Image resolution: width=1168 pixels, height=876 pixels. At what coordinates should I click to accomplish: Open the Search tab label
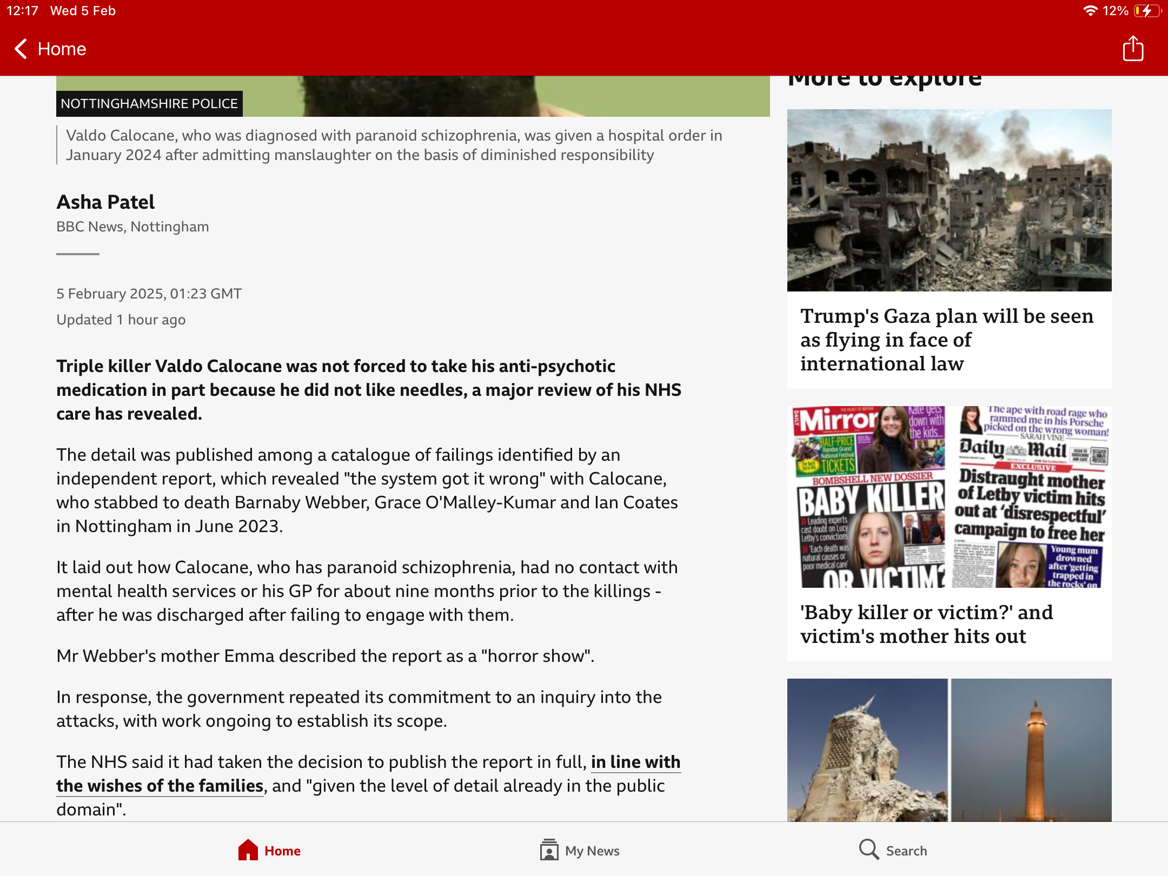click(906, 851)
